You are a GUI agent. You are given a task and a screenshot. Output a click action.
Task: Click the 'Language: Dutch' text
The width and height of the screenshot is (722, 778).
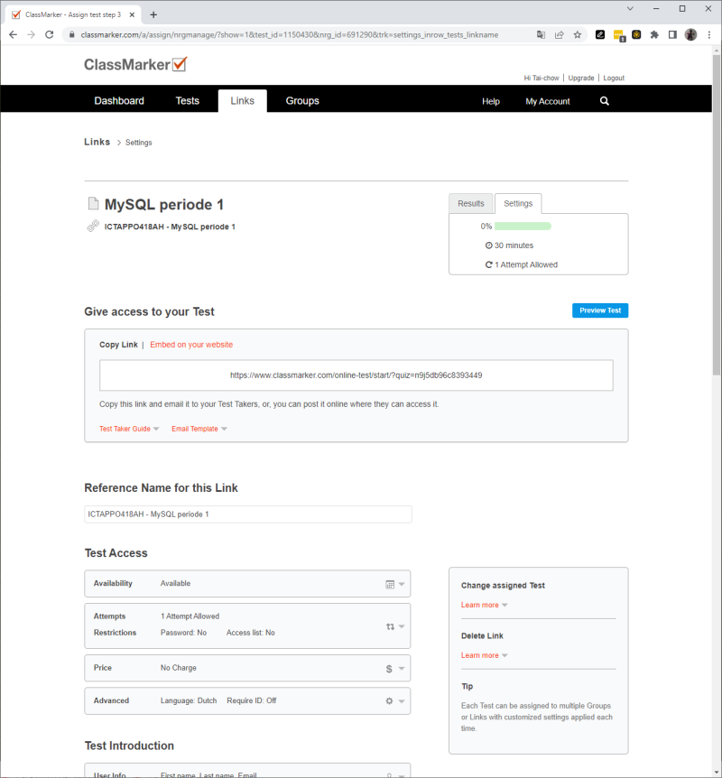coord(189,701)
